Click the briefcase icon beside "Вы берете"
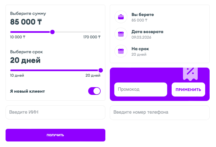Screen dimensions: 216x147 (121, 17)
